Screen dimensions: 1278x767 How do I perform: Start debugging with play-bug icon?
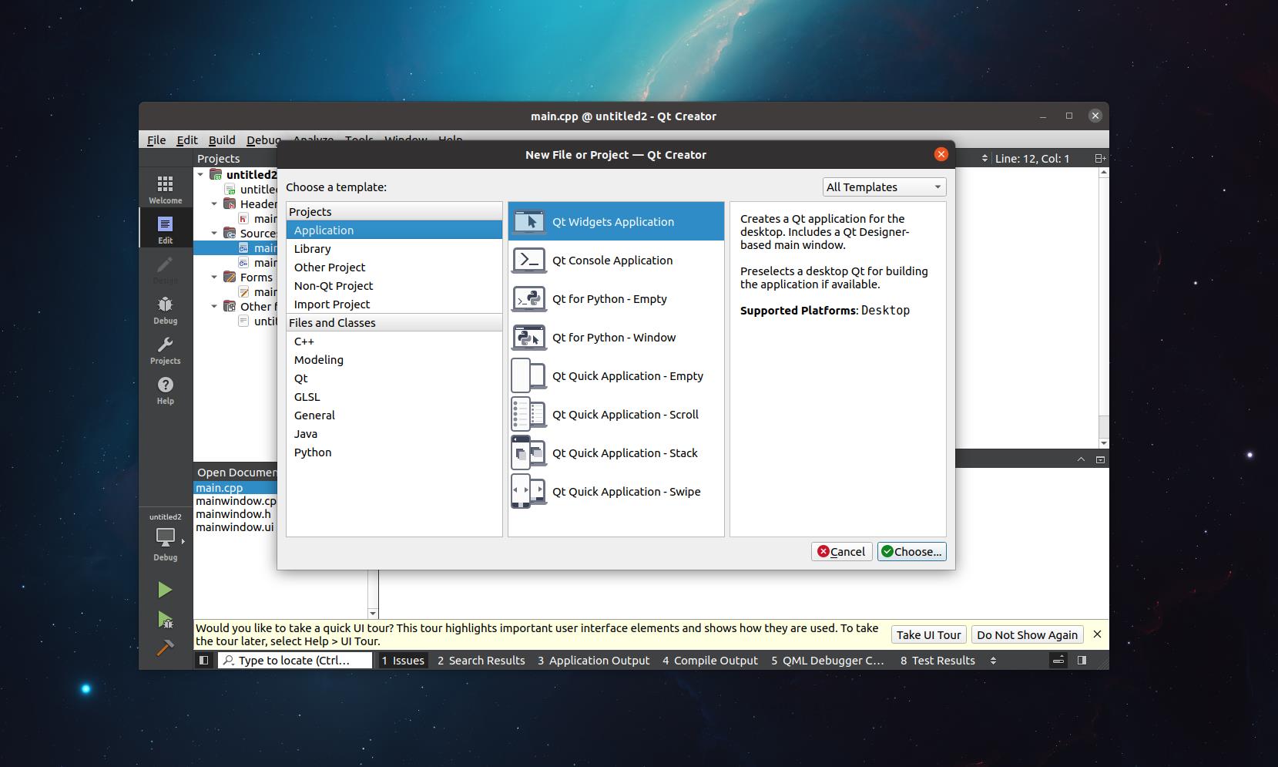tap(165, 619)
